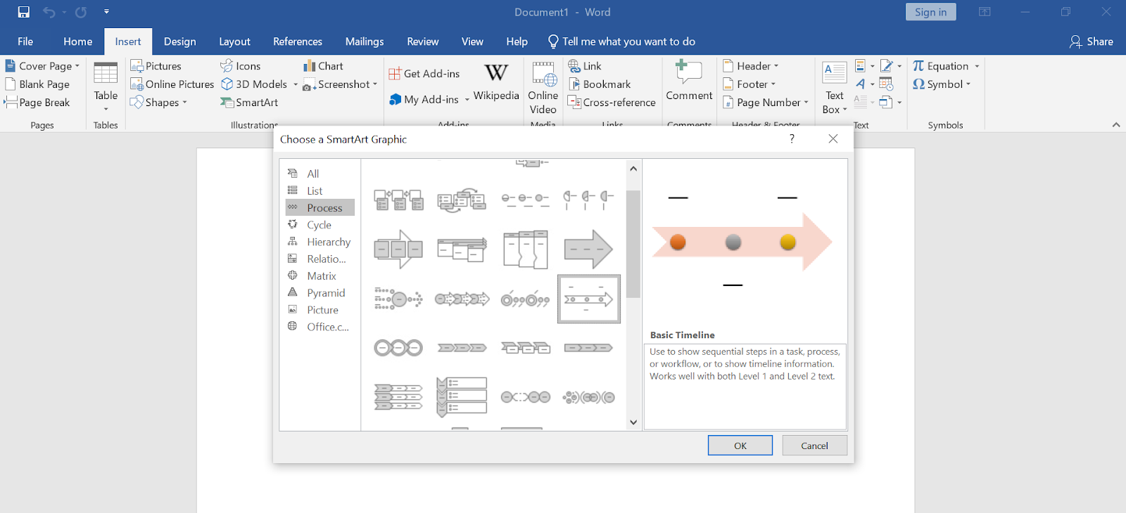Select the Pyramid category
1126x513 pixels.
(x=320, y=293)
